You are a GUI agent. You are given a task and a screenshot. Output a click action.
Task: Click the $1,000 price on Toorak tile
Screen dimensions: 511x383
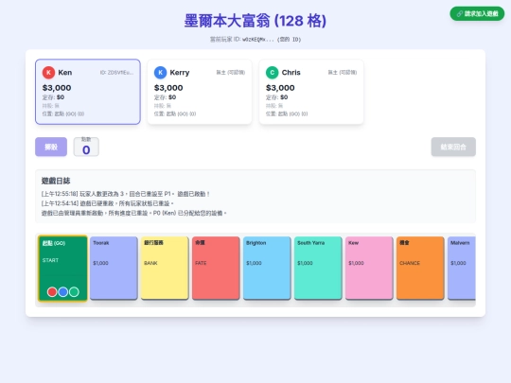(100, 263)
